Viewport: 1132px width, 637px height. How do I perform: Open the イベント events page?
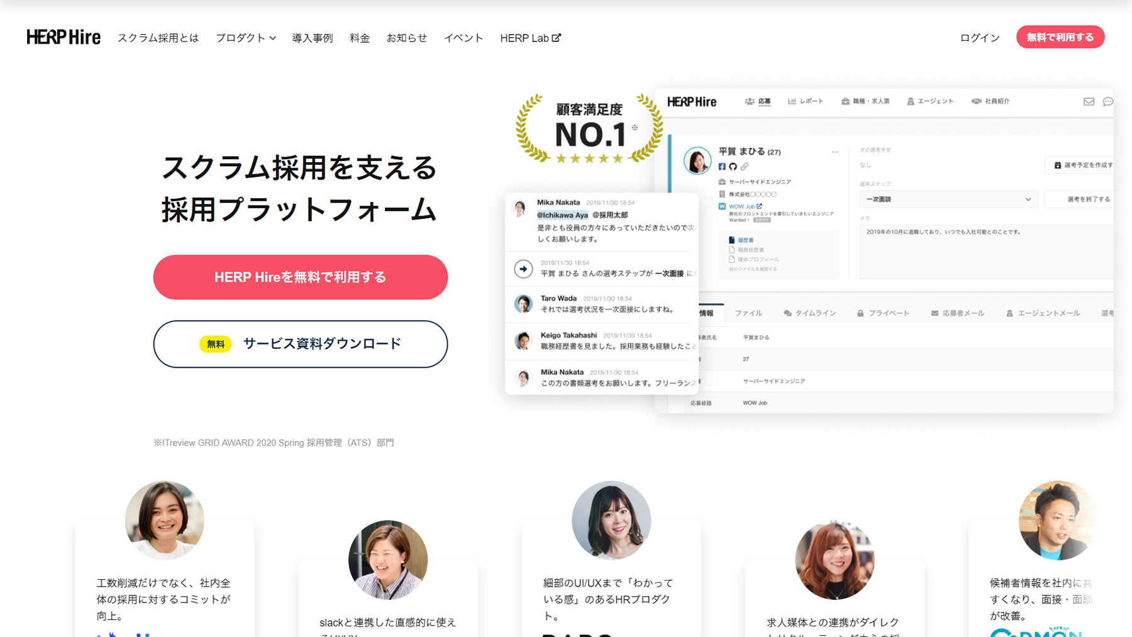click(463, 38)
